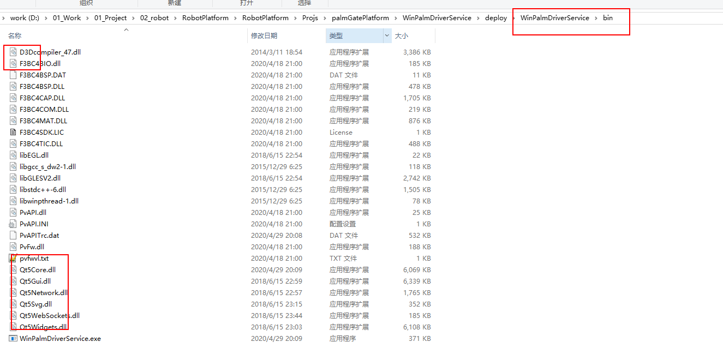Expand breadcrumb arrow before bin

pos(596,18)
